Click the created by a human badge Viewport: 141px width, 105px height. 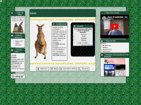click(18, 76)
